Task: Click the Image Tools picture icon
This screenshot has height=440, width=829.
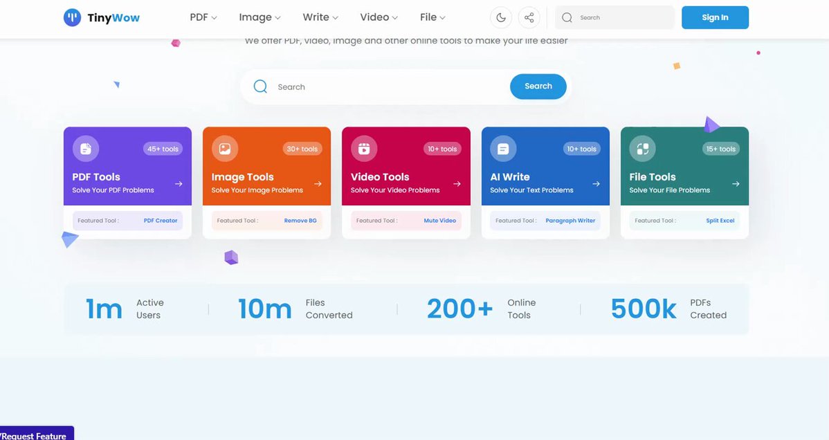Action: click(225, 149)
